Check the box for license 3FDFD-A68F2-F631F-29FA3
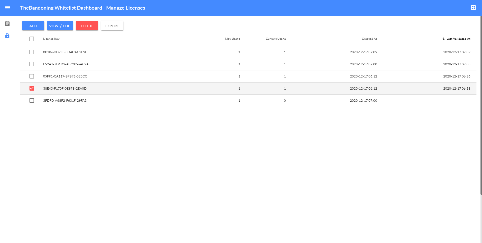The height and width of the screenshot is (243, 482). click(32, 100)
